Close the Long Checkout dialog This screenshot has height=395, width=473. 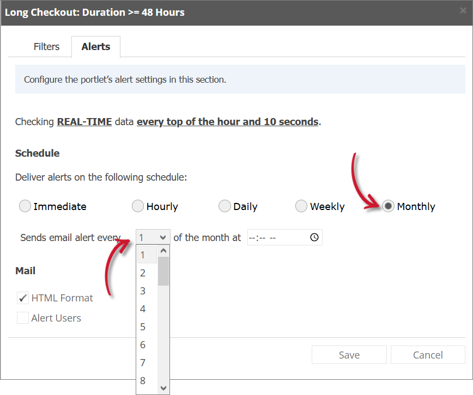pyautogui.click(x=463, y=10)
